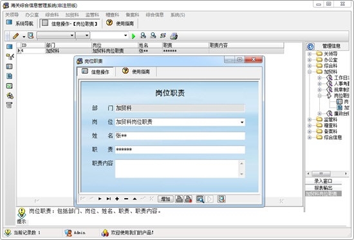
Task: Click the 增加 button
Action: tap(165, 199)
